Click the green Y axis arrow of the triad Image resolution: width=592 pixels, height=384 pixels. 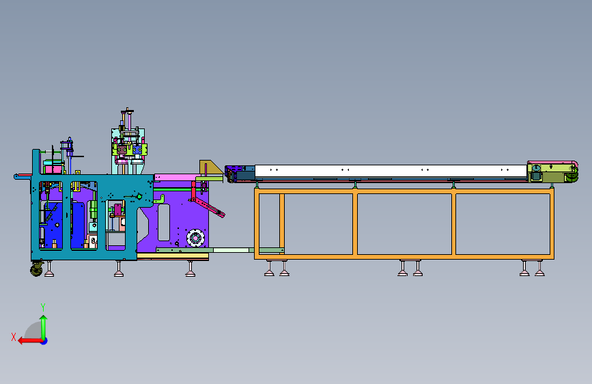click(x=44, y=327)
